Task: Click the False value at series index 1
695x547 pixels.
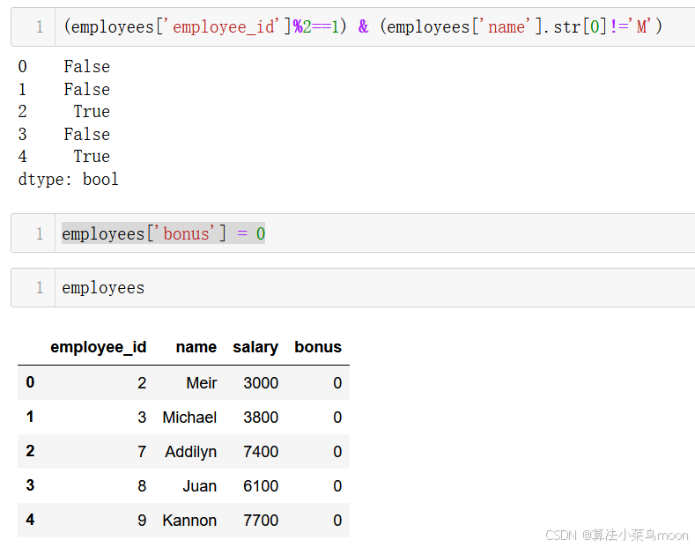Action: (x=87, y=89)
